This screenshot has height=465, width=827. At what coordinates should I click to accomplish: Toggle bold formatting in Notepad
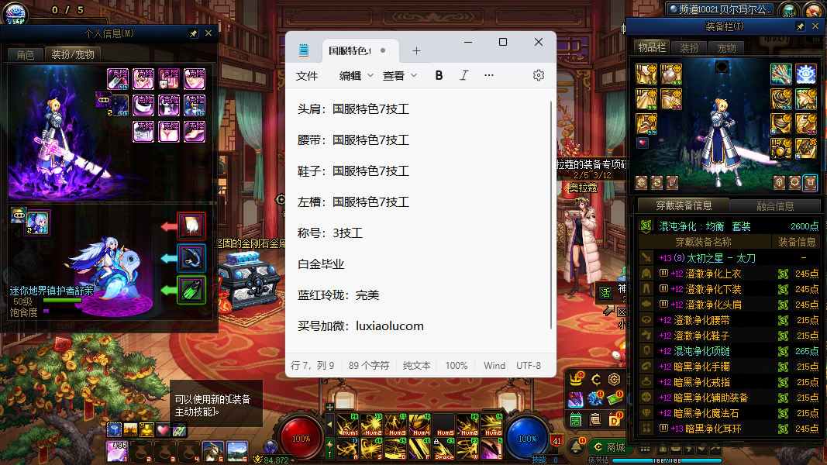coord(439,75)
